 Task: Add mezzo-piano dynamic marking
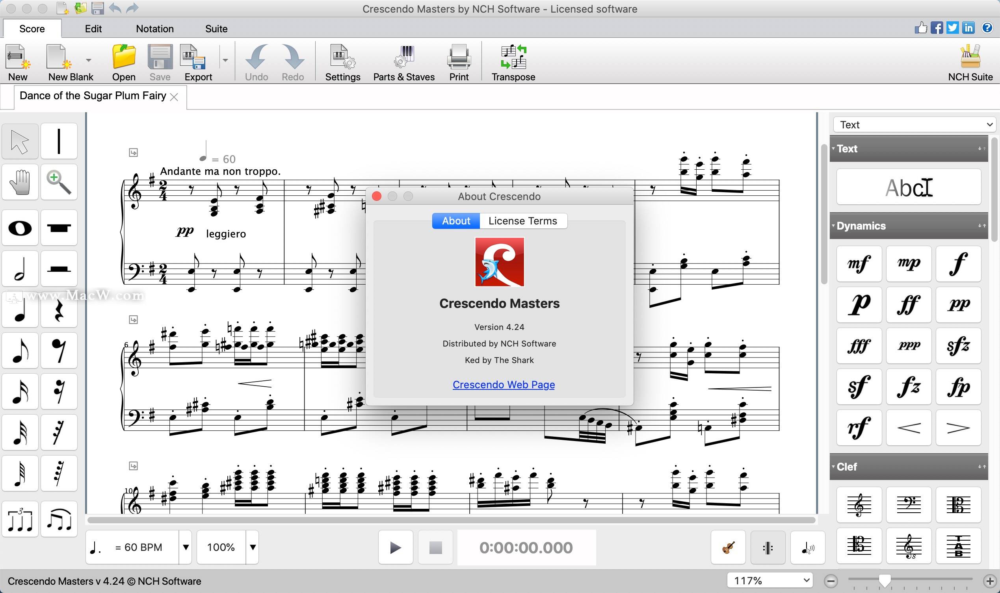pos(909,264)
